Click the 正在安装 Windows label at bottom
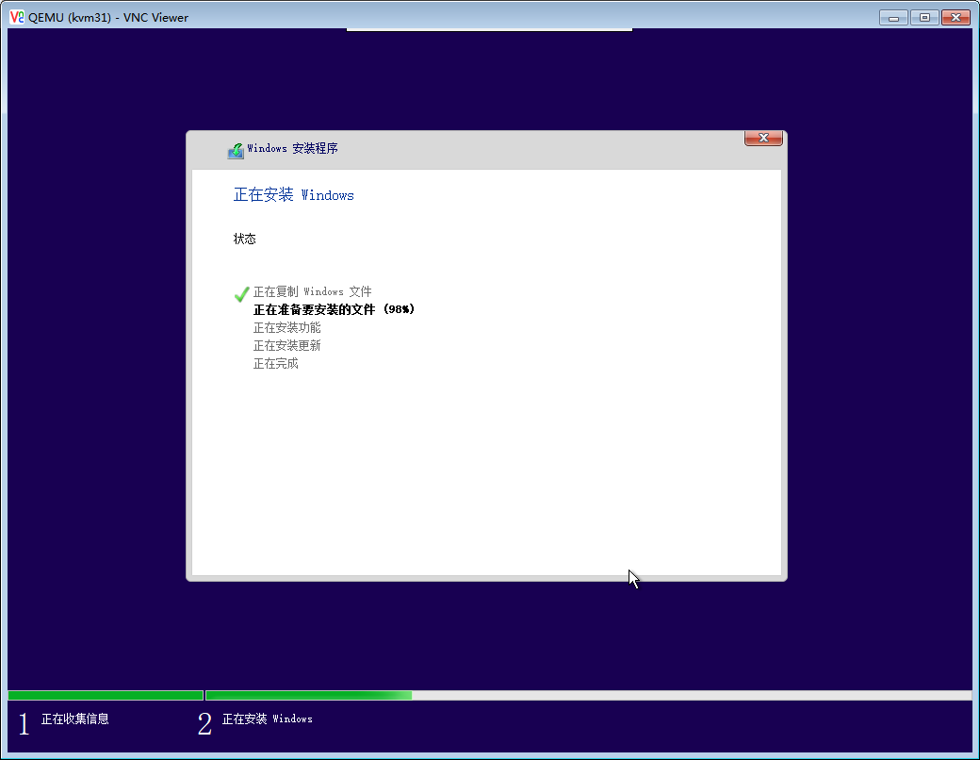Screen dimensions: 980x760 268,719
